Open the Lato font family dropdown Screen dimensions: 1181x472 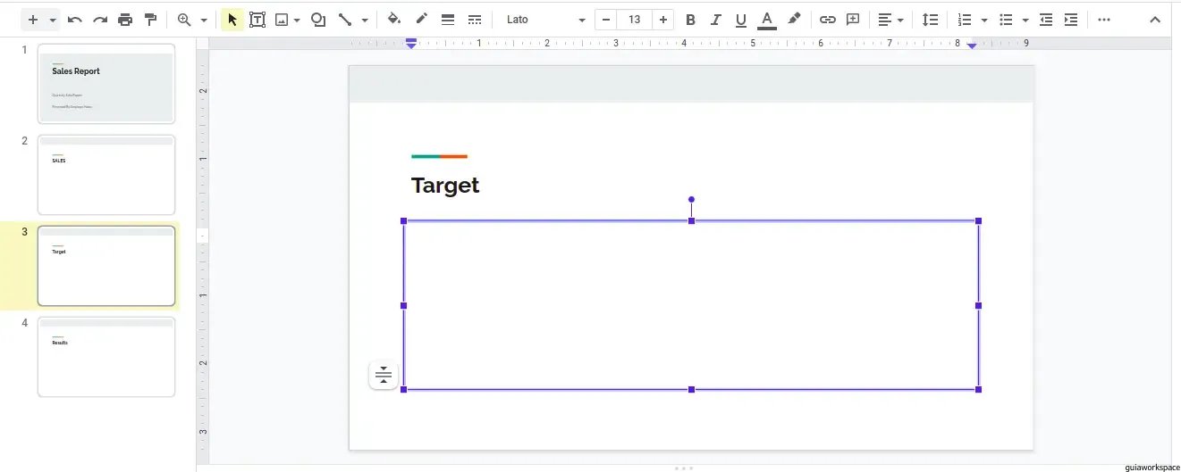tap(544, 20)
